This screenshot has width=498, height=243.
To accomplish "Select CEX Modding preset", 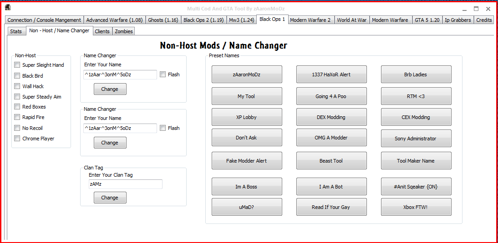I will click(416, 117).
